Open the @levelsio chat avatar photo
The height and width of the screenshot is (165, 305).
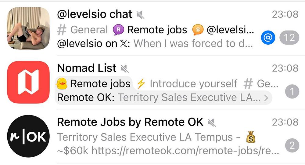coord(28,28)
